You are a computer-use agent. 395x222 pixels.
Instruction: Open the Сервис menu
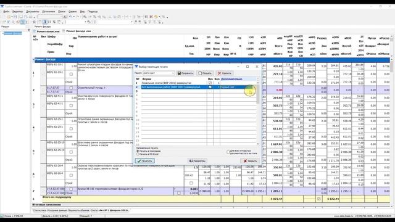(73, 12)
